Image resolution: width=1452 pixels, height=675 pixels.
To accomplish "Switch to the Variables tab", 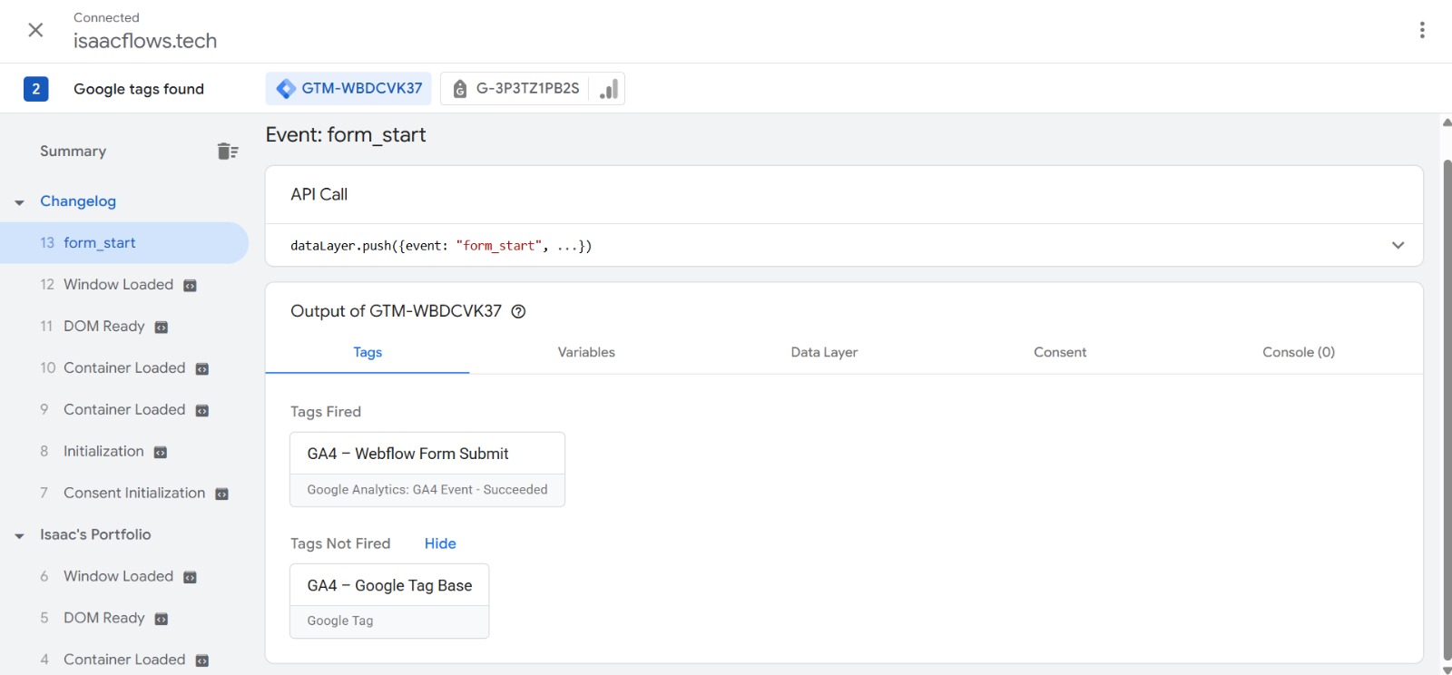I will click(x=586, y=352).
